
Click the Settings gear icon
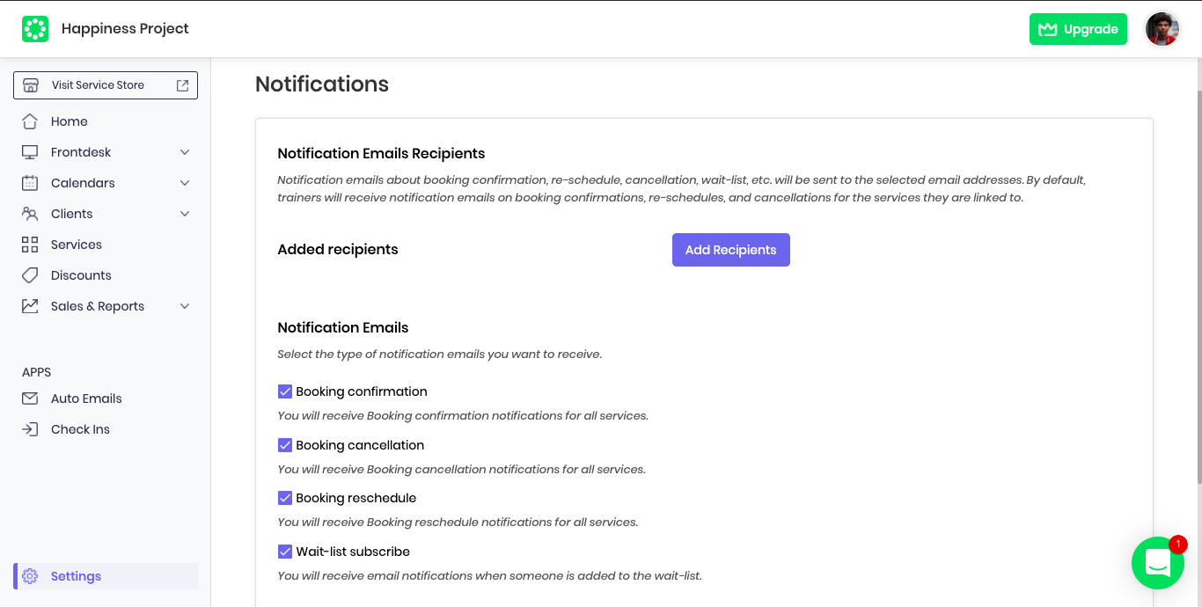(x=30, y=576)
